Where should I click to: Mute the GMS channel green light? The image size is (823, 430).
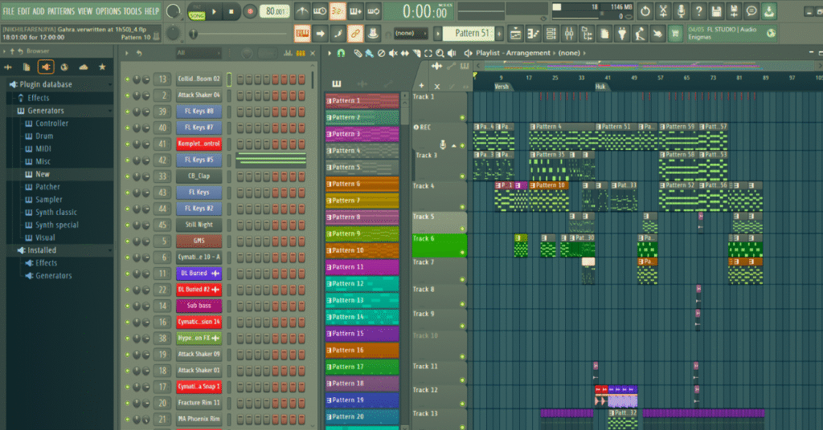click(127, 241)
